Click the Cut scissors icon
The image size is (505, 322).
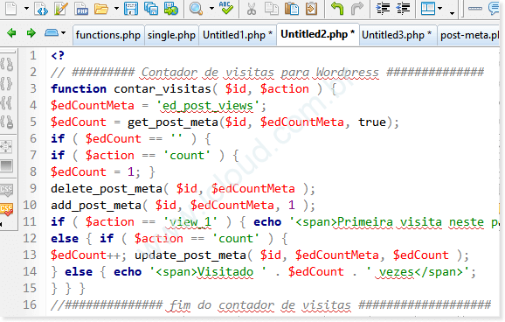252,9
